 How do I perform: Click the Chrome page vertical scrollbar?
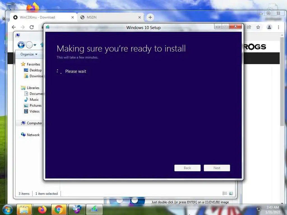pos(282,81)
